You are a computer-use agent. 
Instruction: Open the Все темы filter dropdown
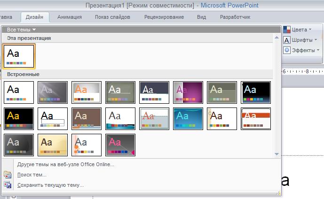(21, 30)
